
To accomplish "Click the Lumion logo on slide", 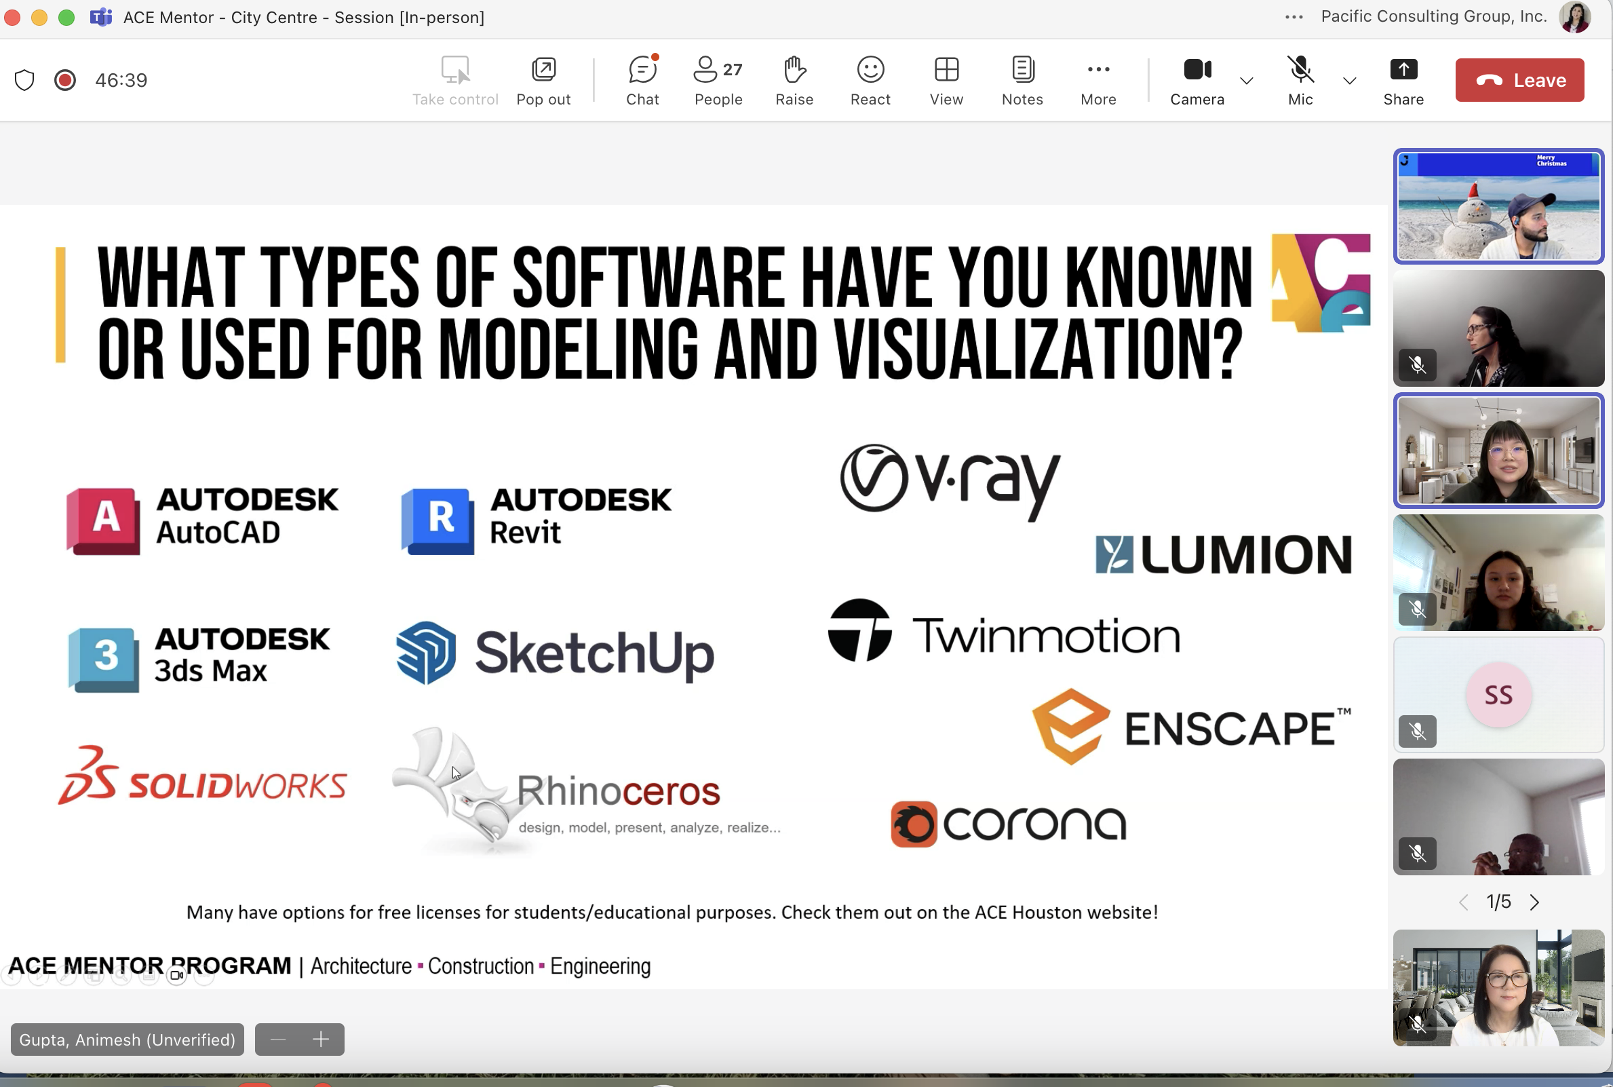I will 1223,554.
